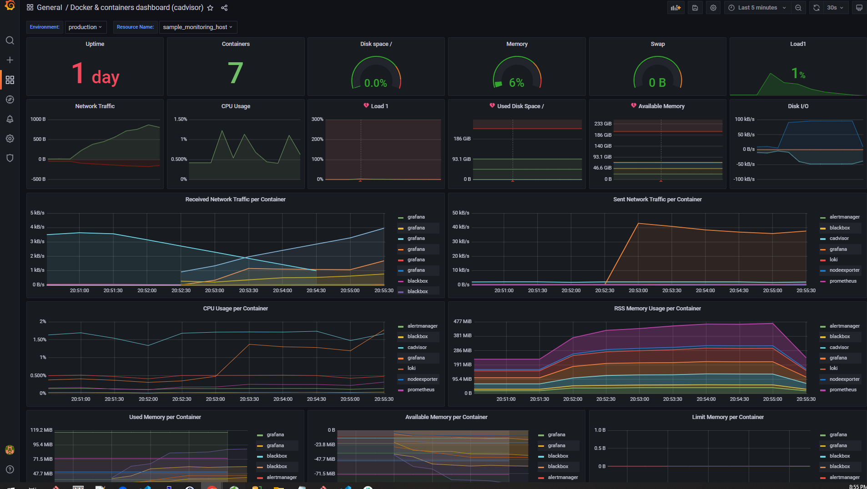Image resolution: width=867 pixels, height=489 pixels.
Task: Zoom out the time range
Action: point(798,8)
